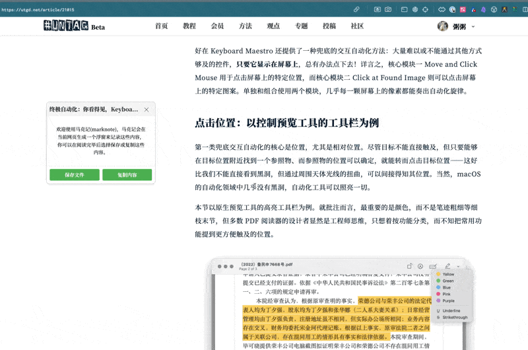Select Green in the Preview highlight menu
This screenshot has height=350, width=528.
(445, 281)
